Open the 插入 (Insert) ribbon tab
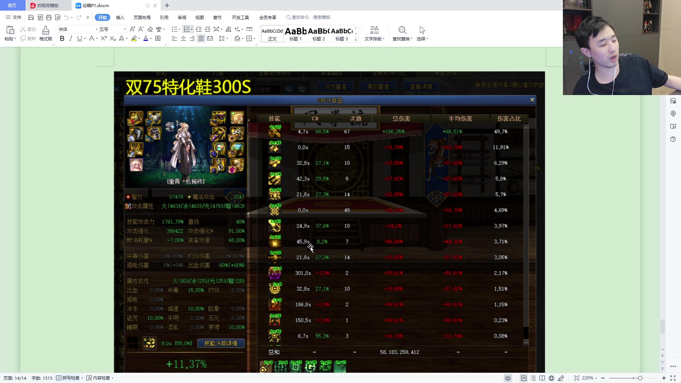The width and height of the screenshot is (681, 383). (x=120, y=17)
